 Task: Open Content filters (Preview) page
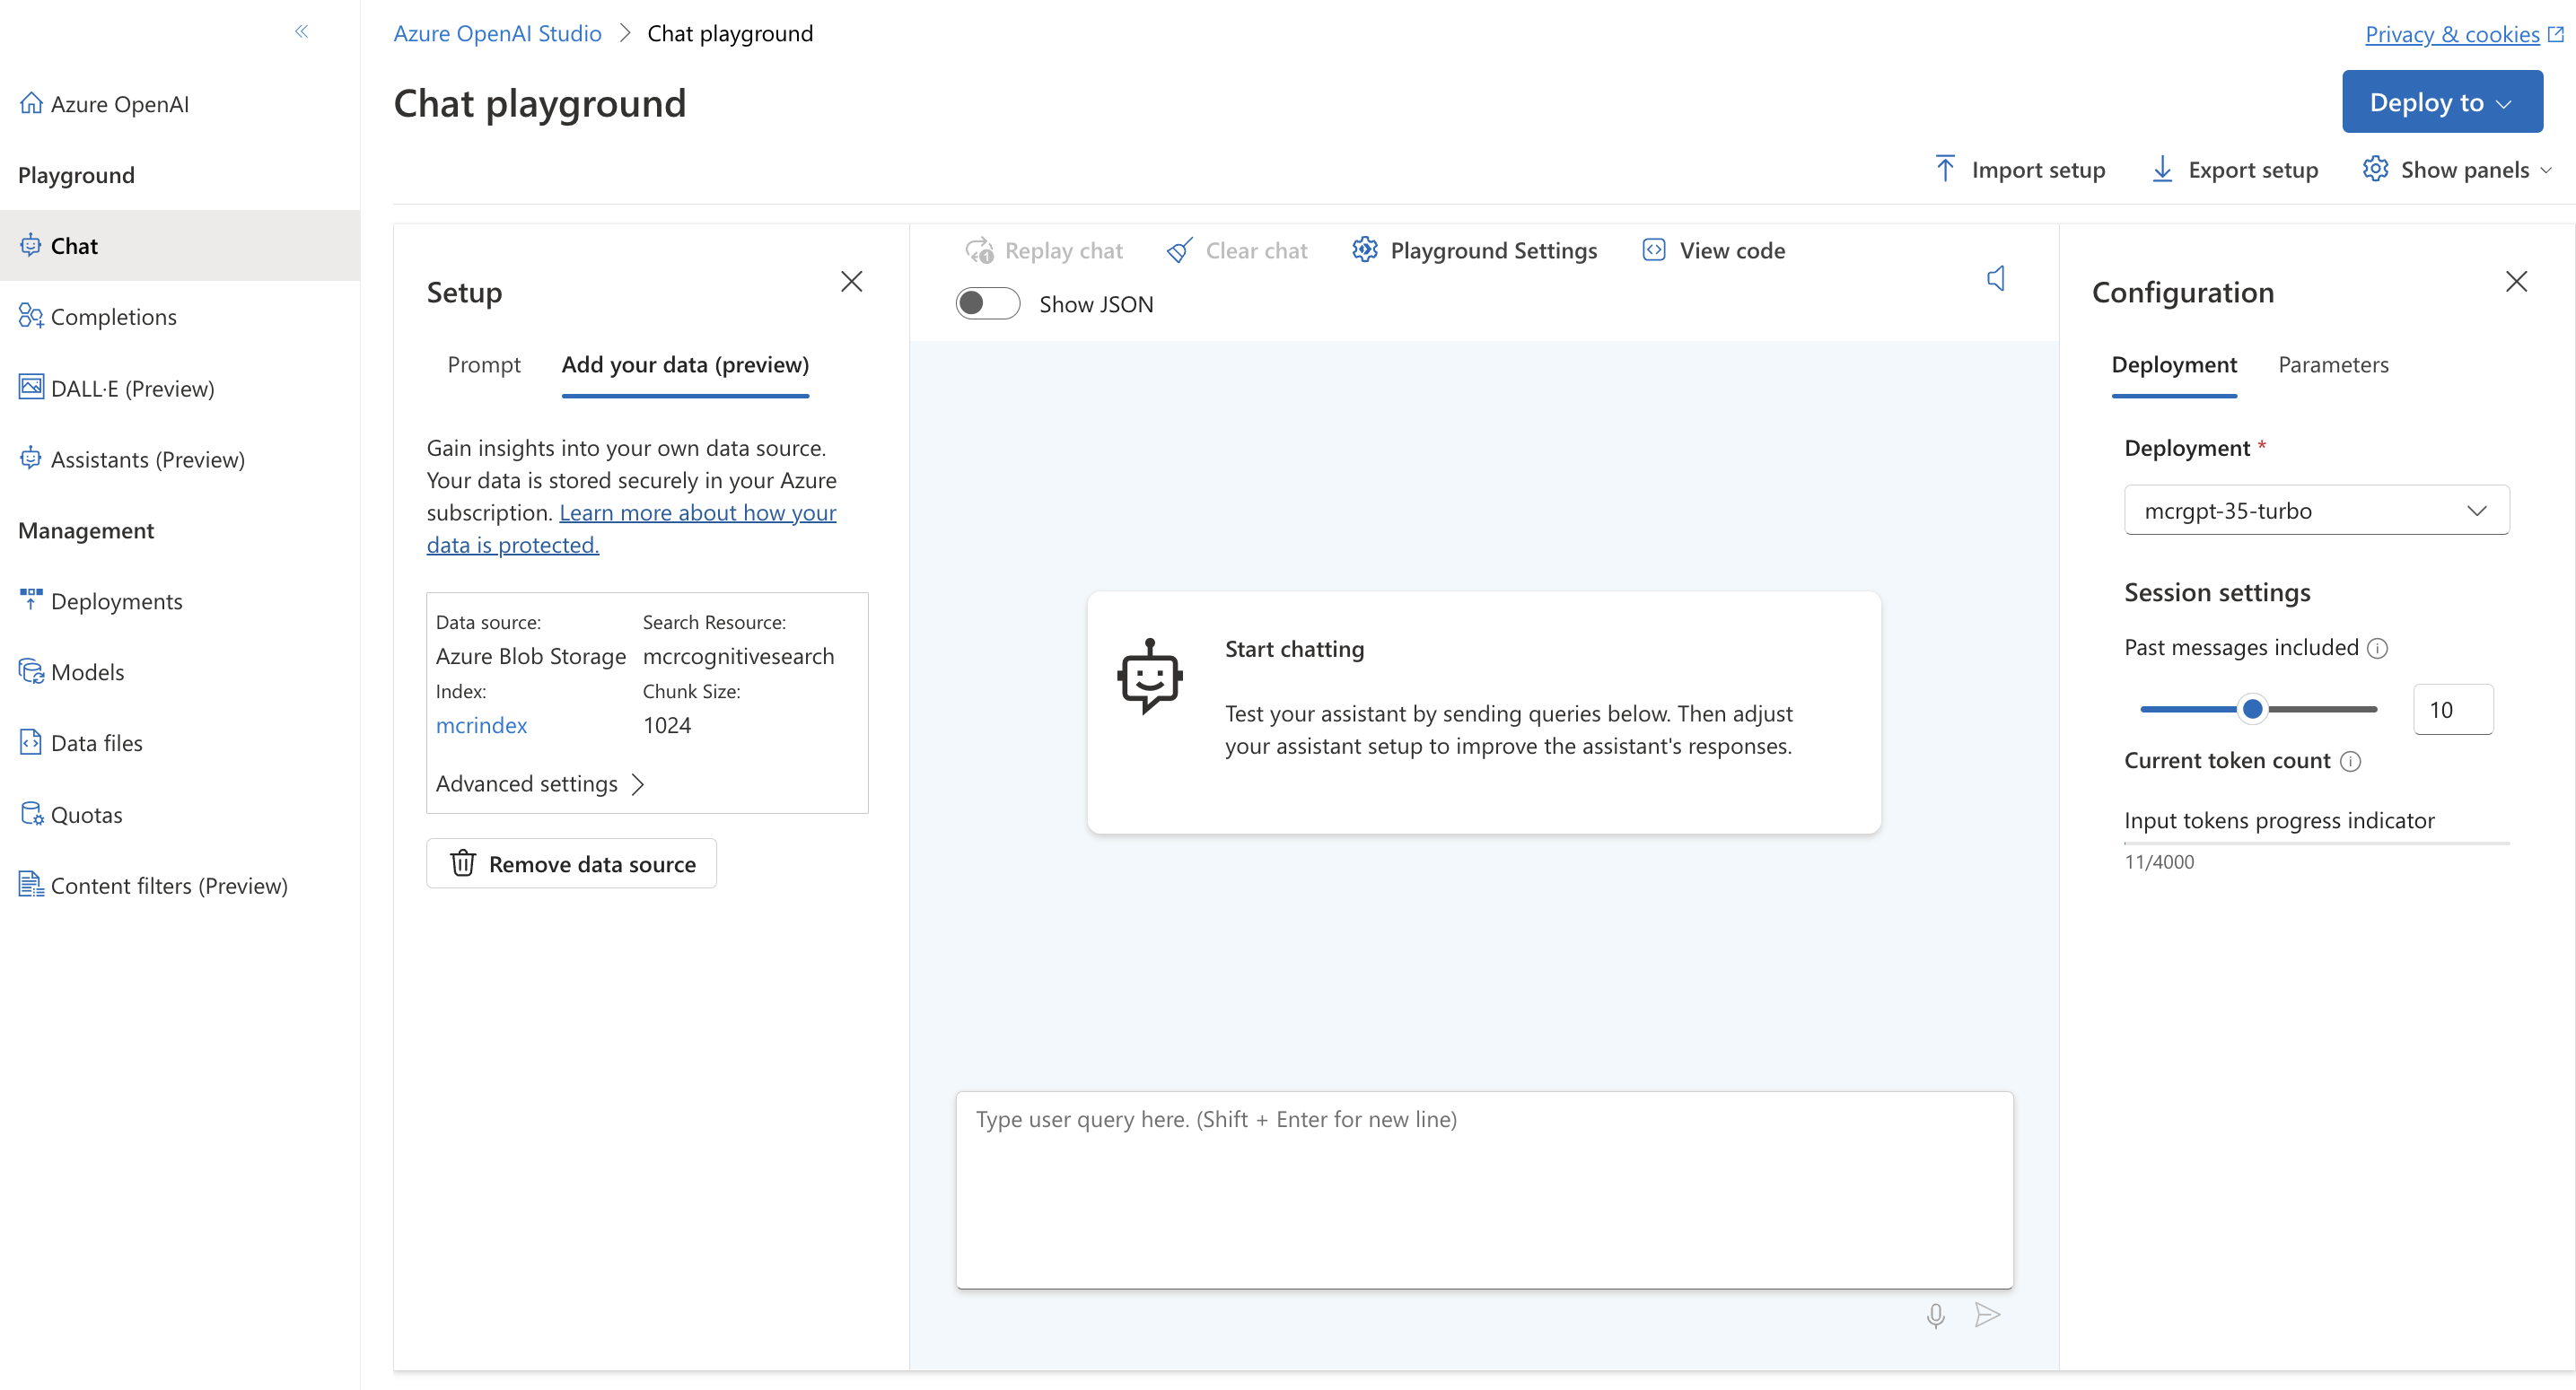[154, 886]
